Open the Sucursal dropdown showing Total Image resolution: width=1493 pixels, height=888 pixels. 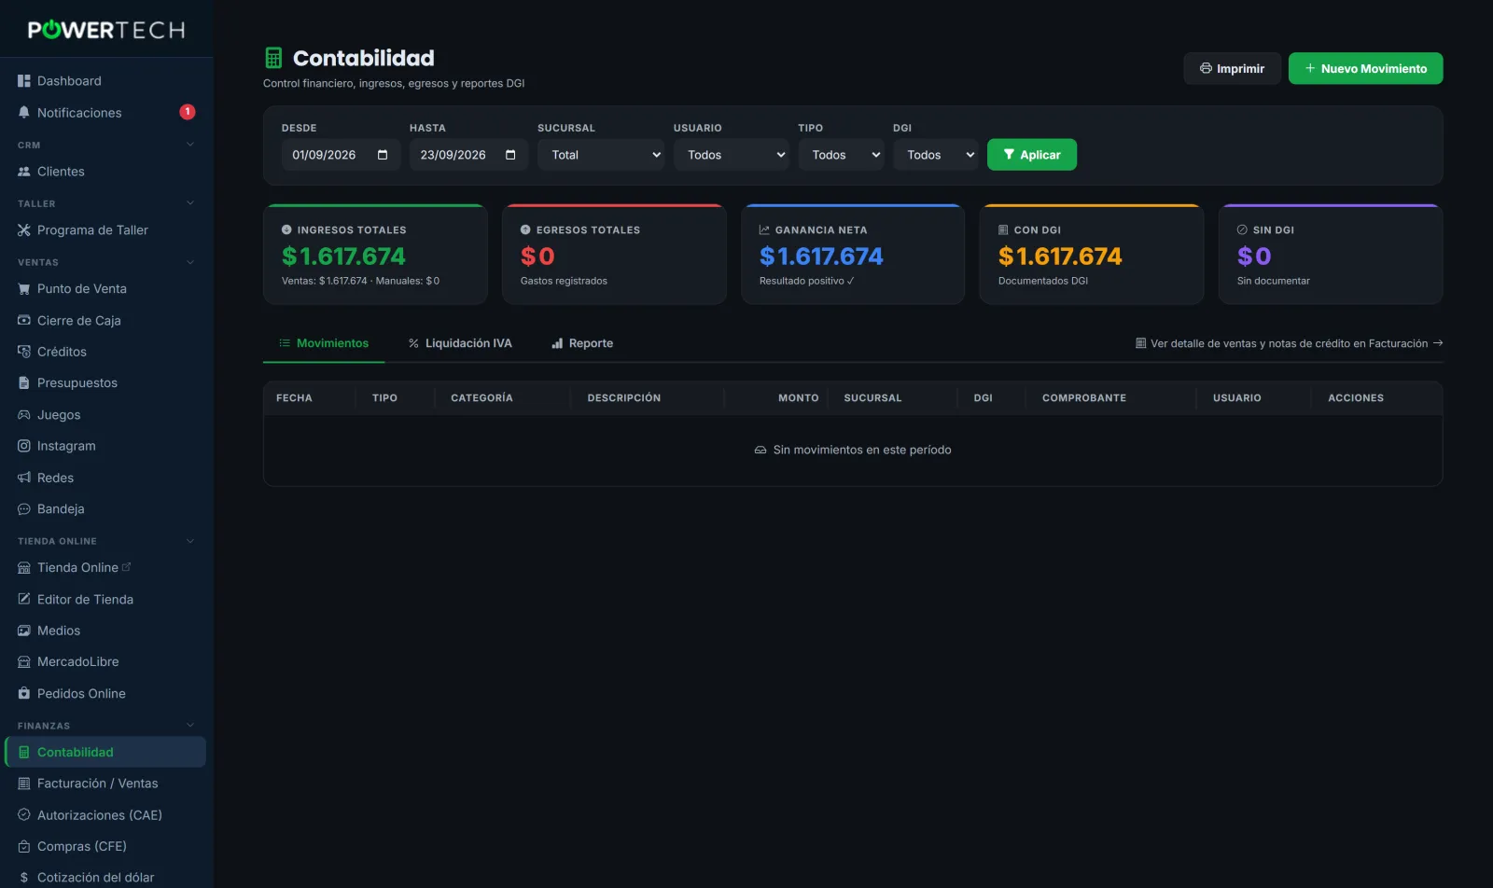(601, 155)
